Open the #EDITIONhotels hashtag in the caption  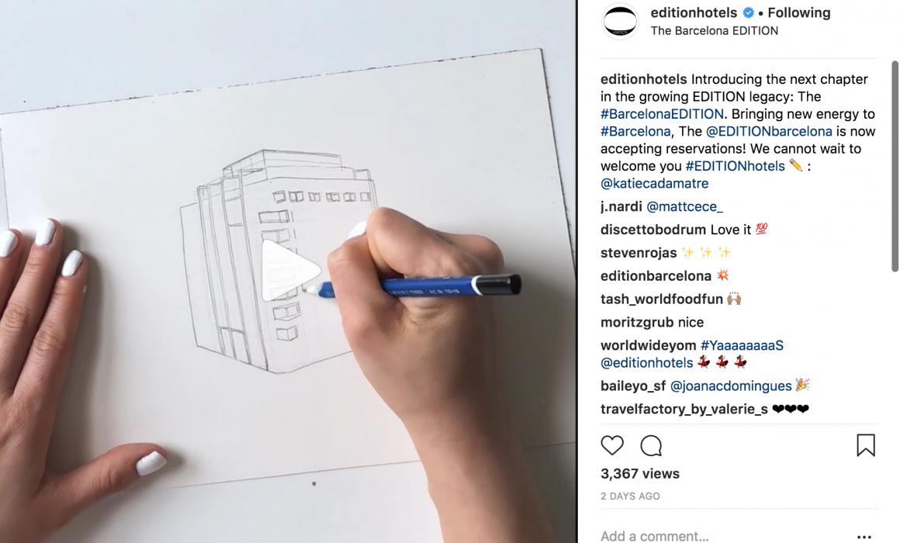(735, 166)
